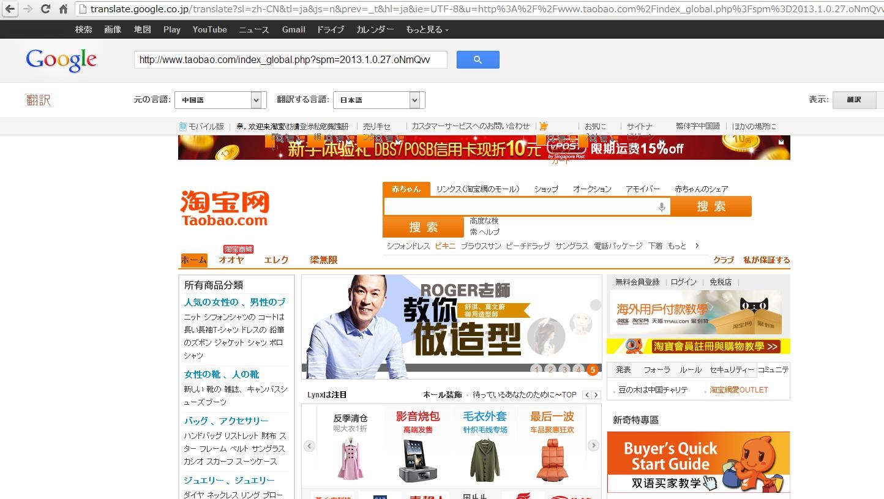The image size is (884, 499).
Task: Open YouTube from the Google top bar
Action: 209,29
